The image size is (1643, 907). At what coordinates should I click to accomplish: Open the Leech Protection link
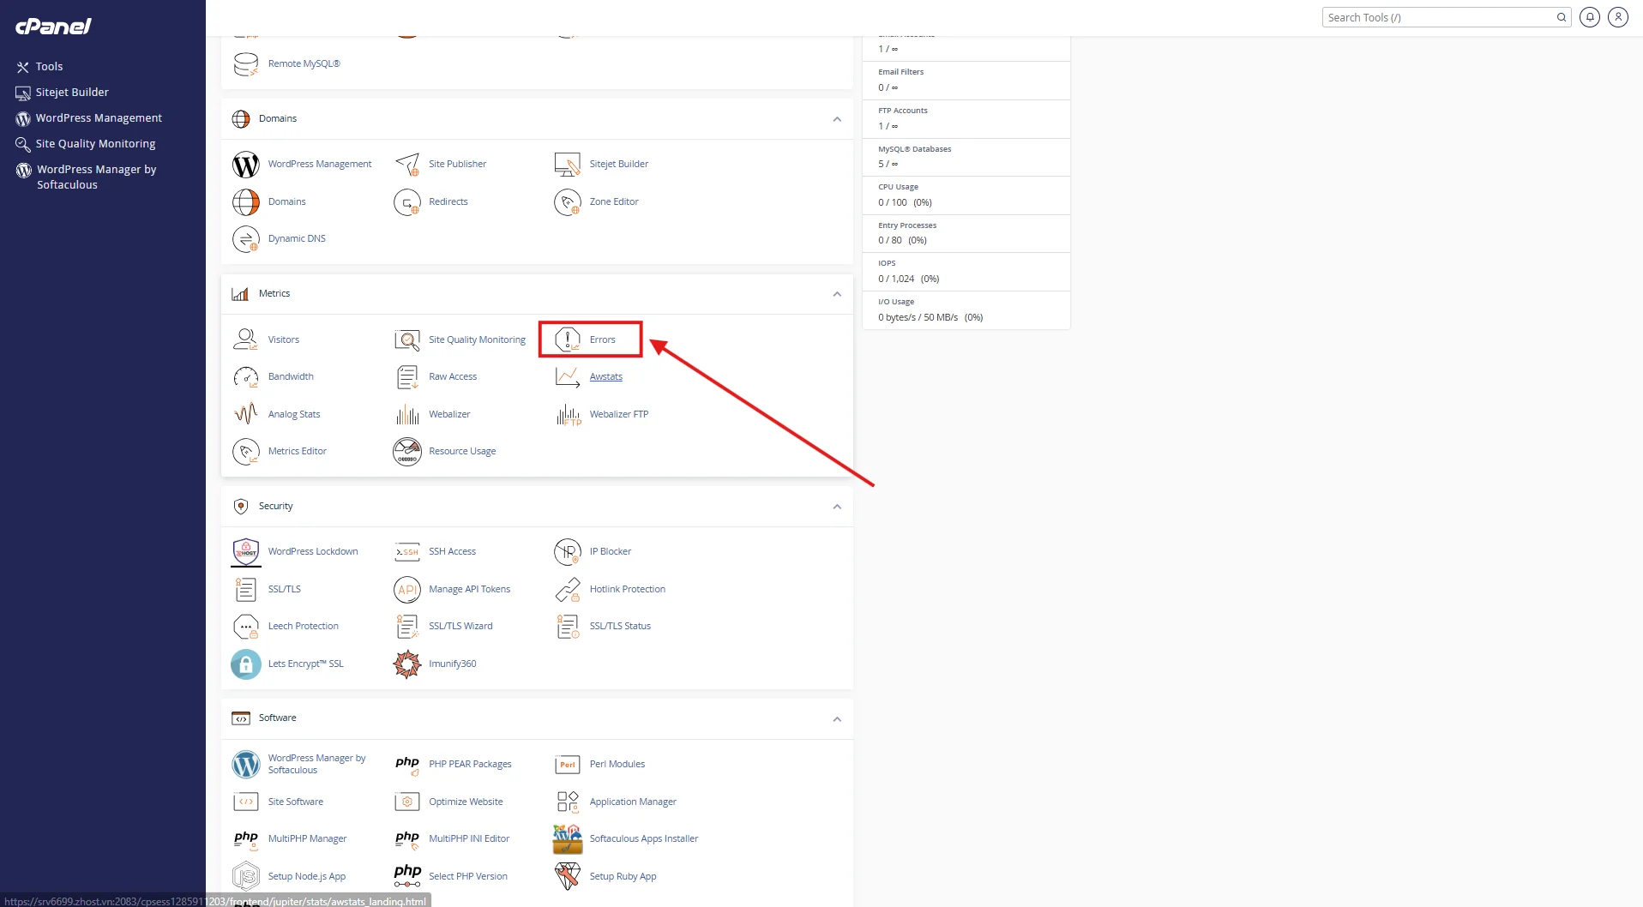click(x=303, y=626)
